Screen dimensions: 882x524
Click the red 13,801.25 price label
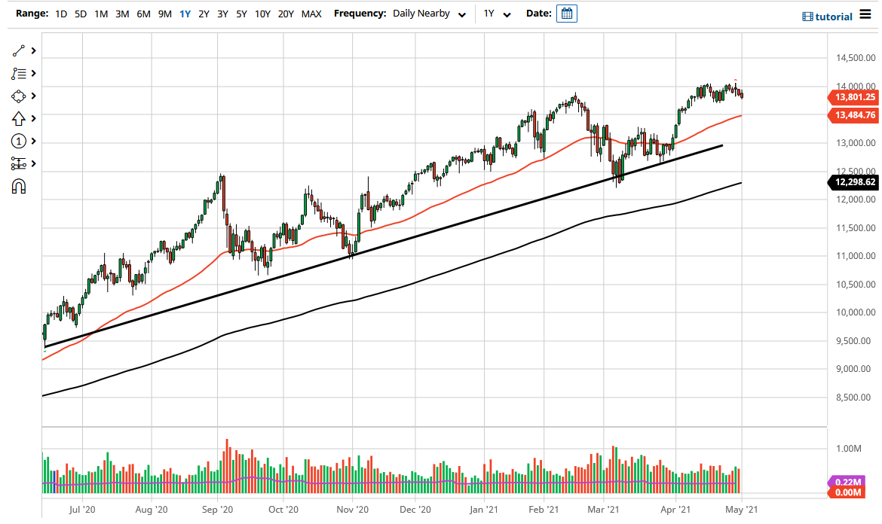(x=854, y=98)
